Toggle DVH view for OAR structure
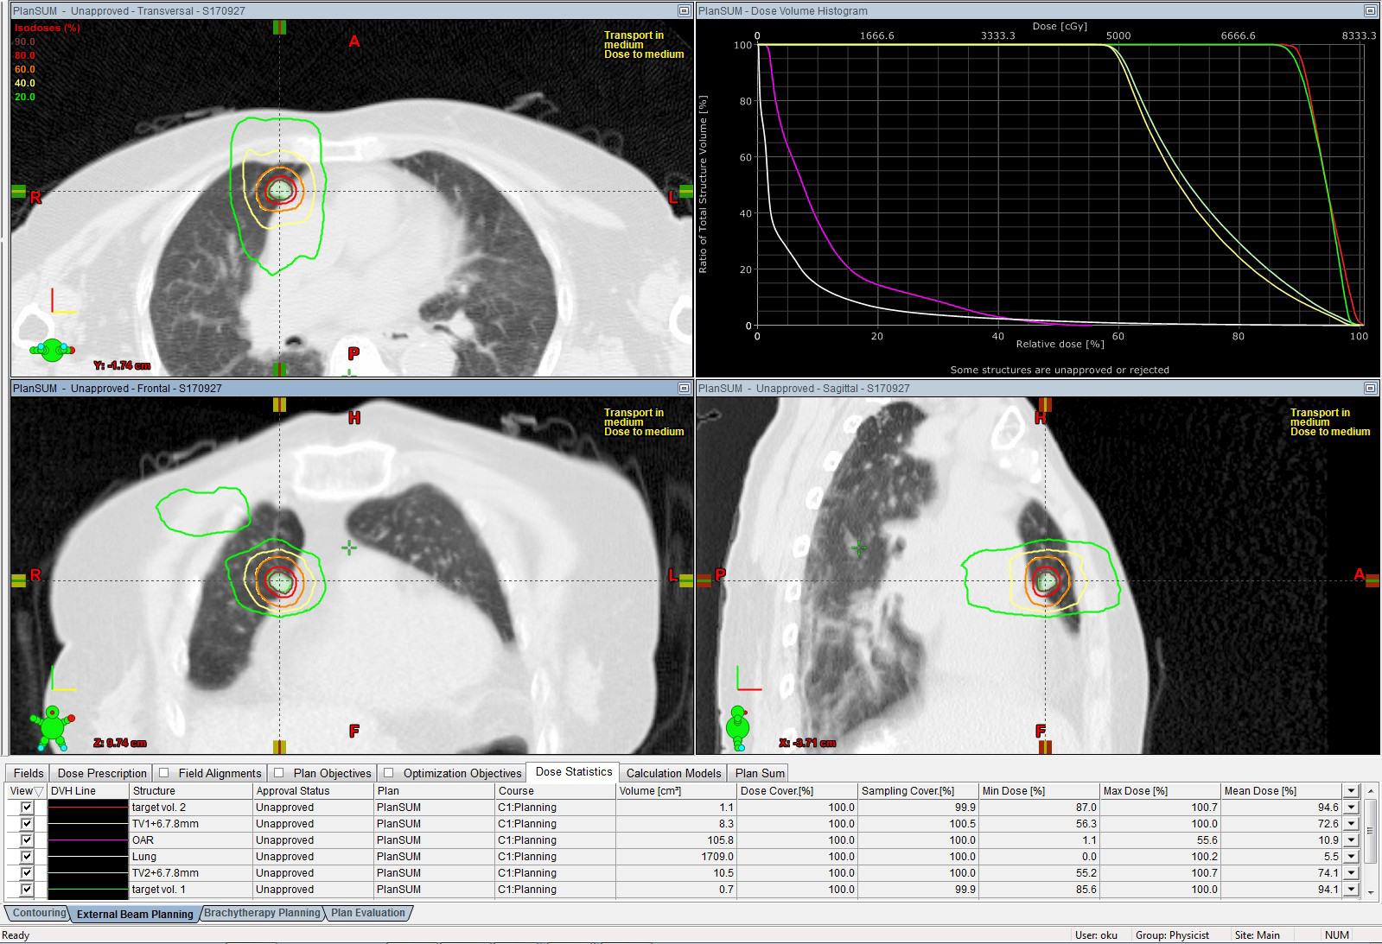This screenshot has height=944, width=1382. coord(27,840)
